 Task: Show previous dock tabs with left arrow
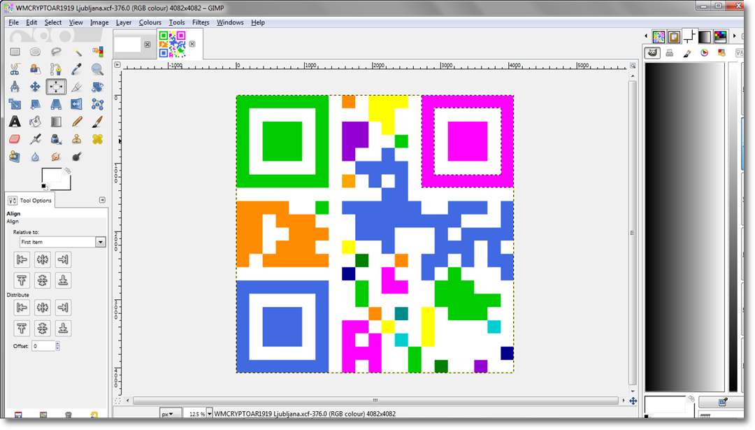(x=646, y=36)
